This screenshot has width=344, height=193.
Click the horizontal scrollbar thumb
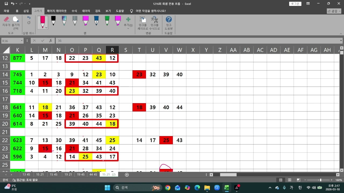[228, 175]
